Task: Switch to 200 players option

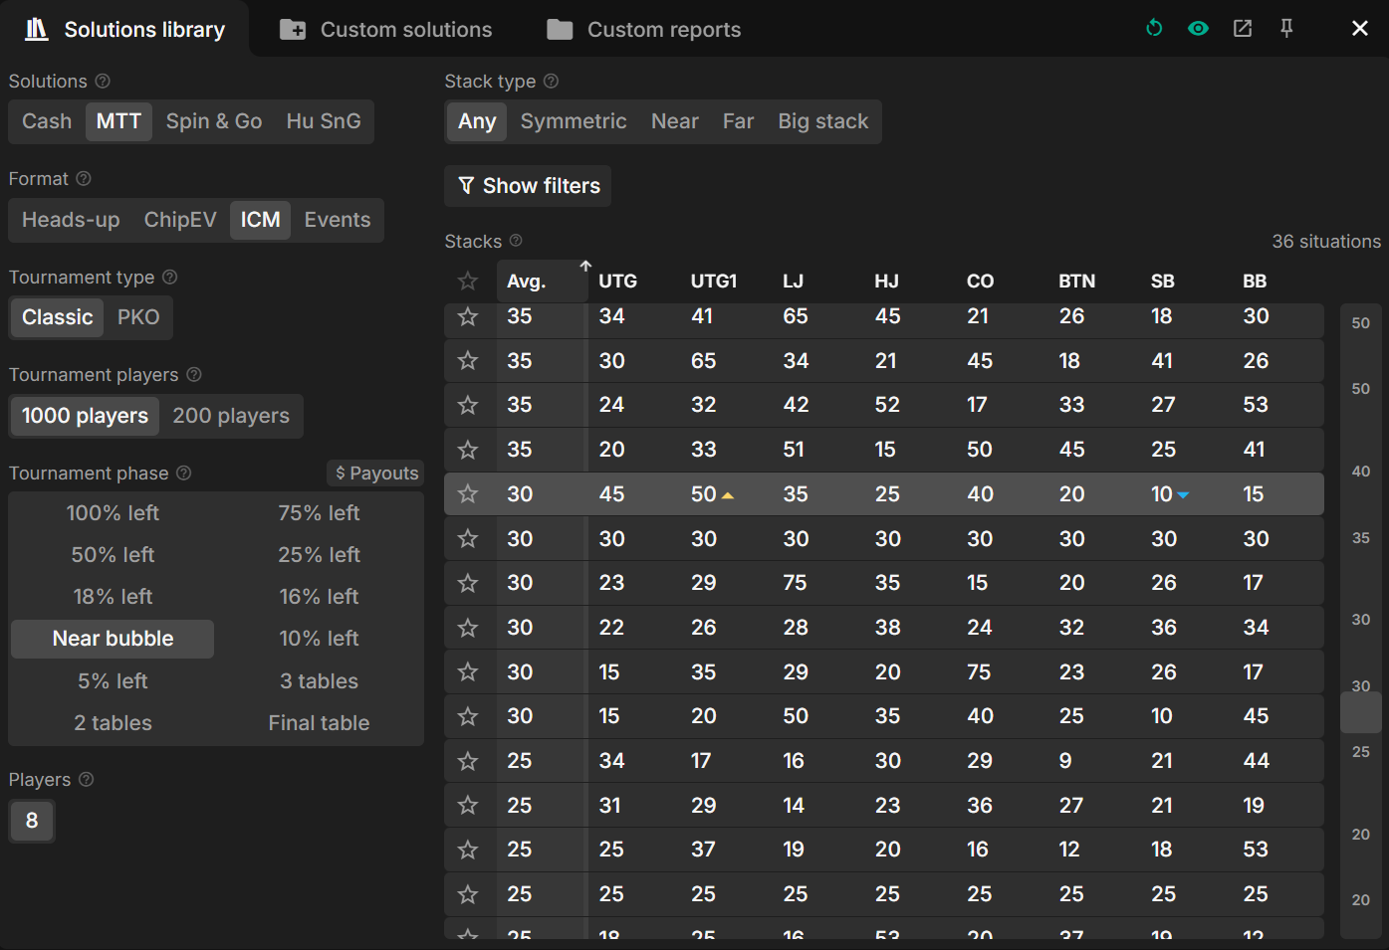Action: pos(231,416)
